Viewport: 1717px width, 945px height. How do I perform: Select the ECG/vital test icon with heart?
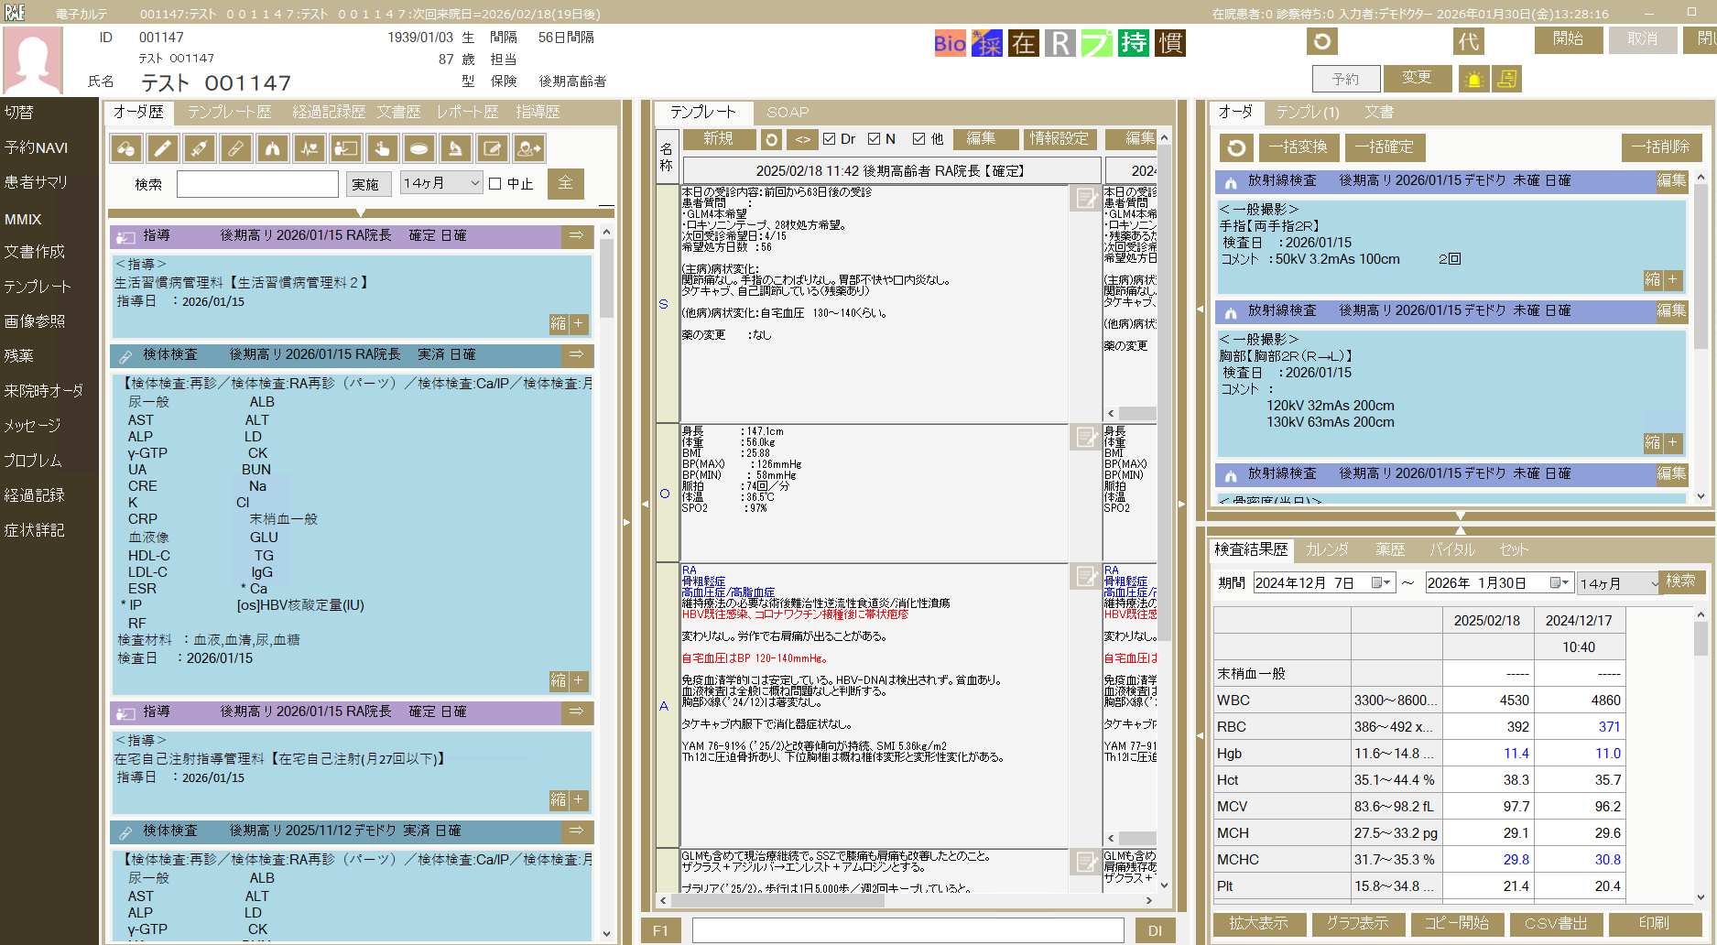[x=309, y=148]
